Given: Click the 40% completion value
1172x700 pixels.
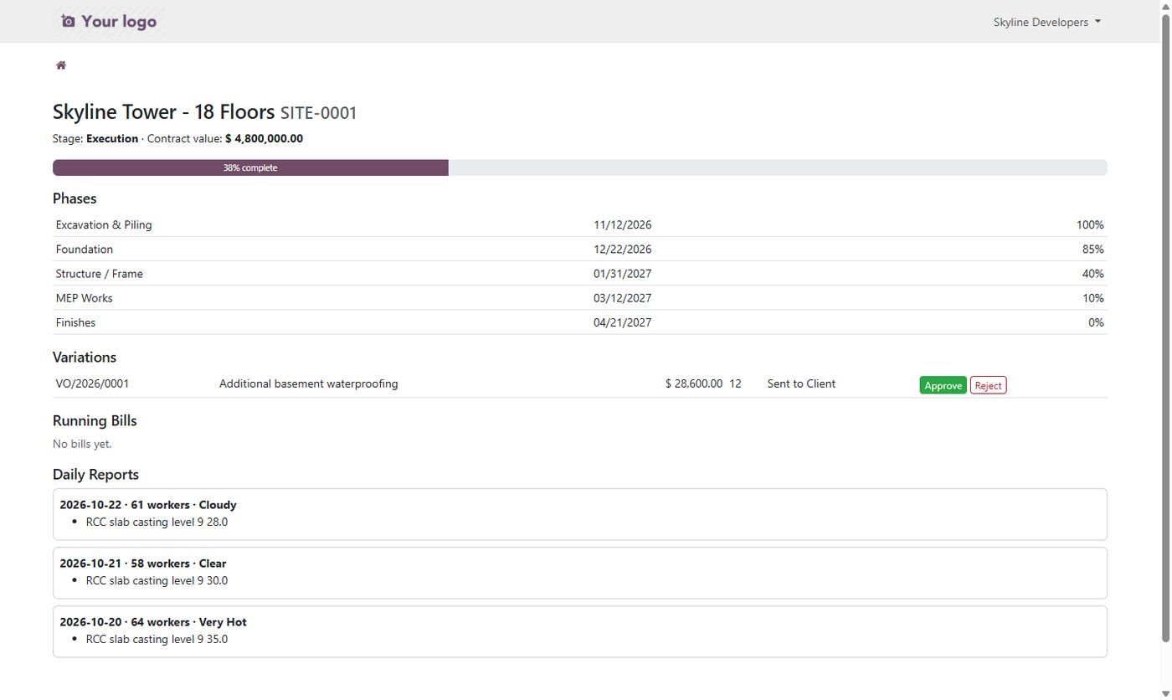Looking at the screenshot, I should click(1093, 274).
